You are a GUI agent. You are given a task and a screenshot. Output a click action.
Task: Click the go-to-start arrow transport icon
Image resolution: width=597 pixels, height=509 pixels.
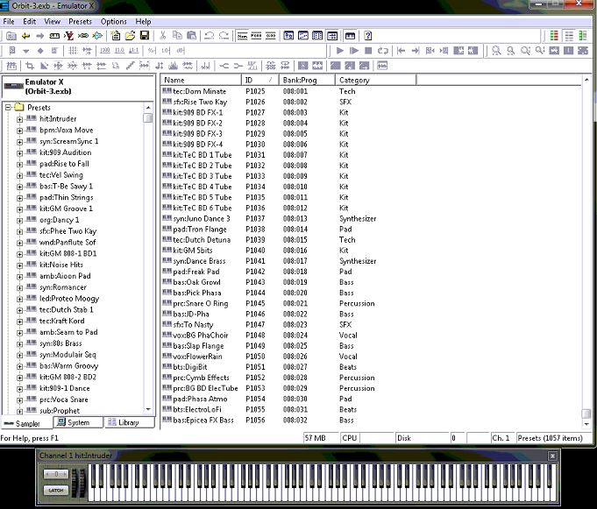401,51
